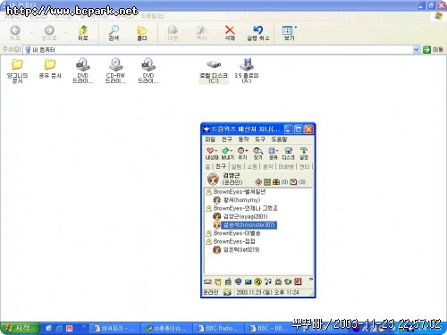447x335 pixels.
Task: Click the BBC Radio taskbar button
Action: click(x=217, y=329)
